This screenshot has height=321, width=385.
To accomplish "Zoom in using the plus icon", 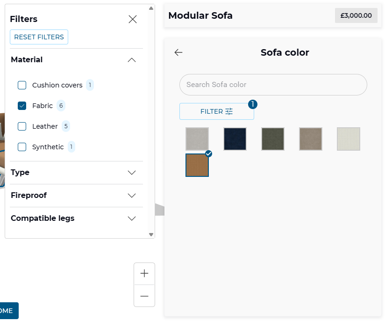I will [x=144, y=274].
